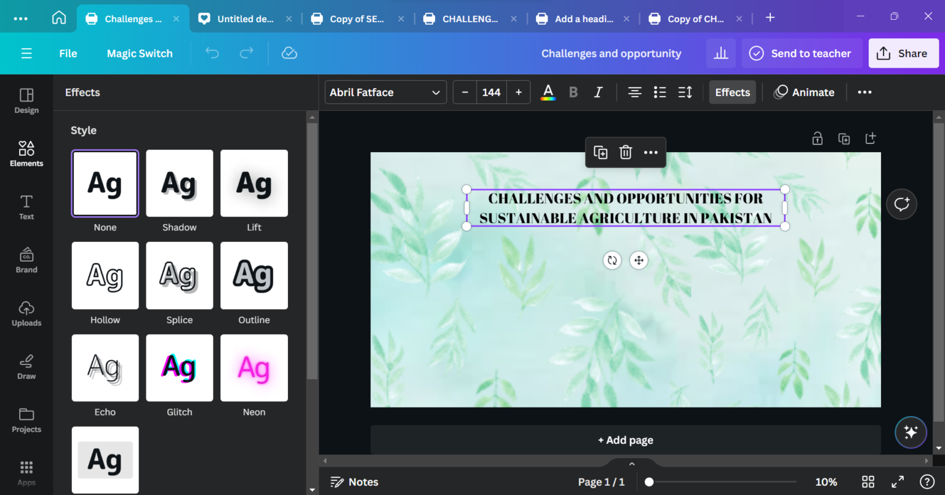Open the Text panel in sidebar
The image size is (945, 495).
(x=26, y=207)
